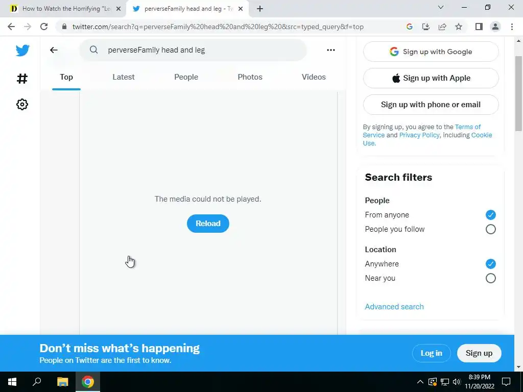The width and height of the screenshot is (523, 392).
Task: Switch to the Latest tab
Action: tap(124, 77)
